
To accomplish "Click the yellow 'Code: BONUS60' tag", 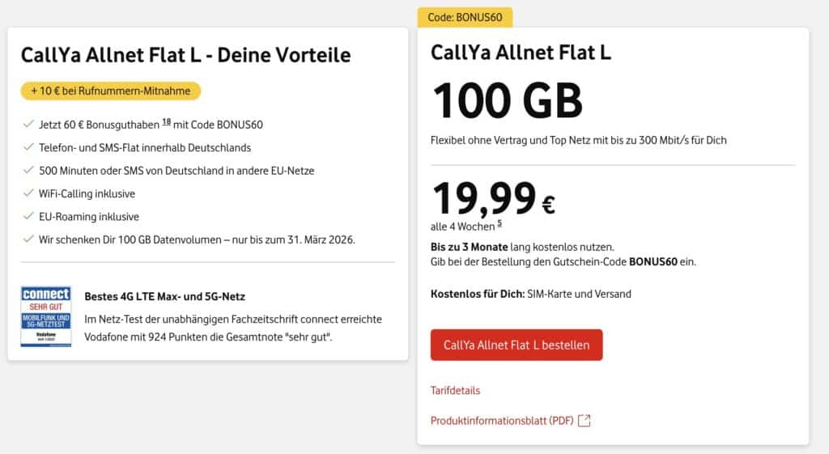I will click(x=465, y=18).
